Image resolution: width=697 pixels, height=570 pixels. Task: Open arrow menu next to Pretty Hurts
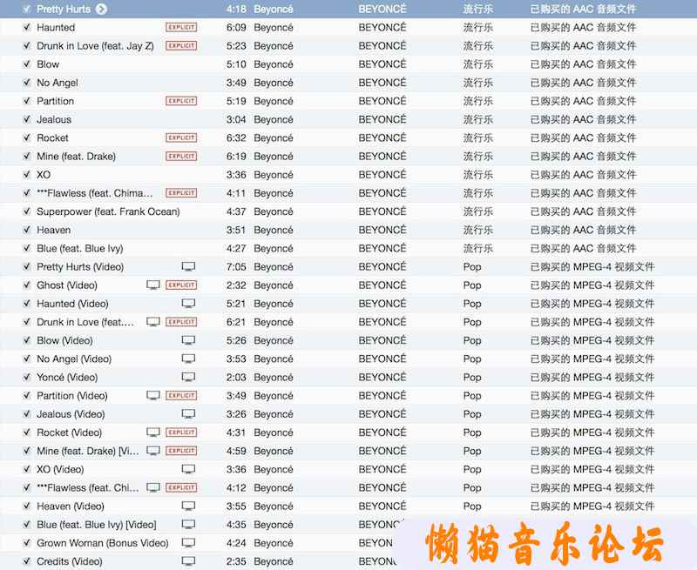(x=101, y=9)
